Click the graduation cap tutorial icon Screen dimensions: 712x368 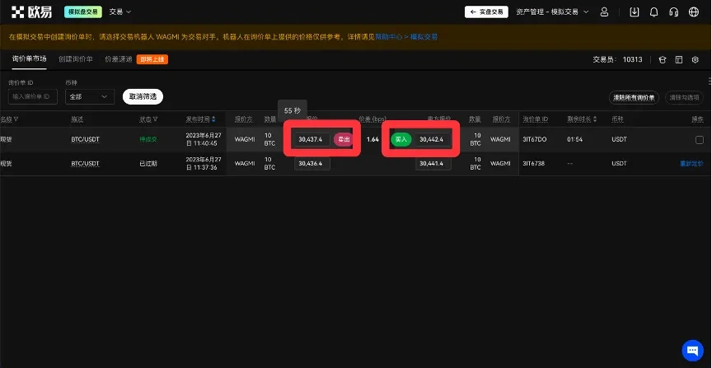pos(662,60)
